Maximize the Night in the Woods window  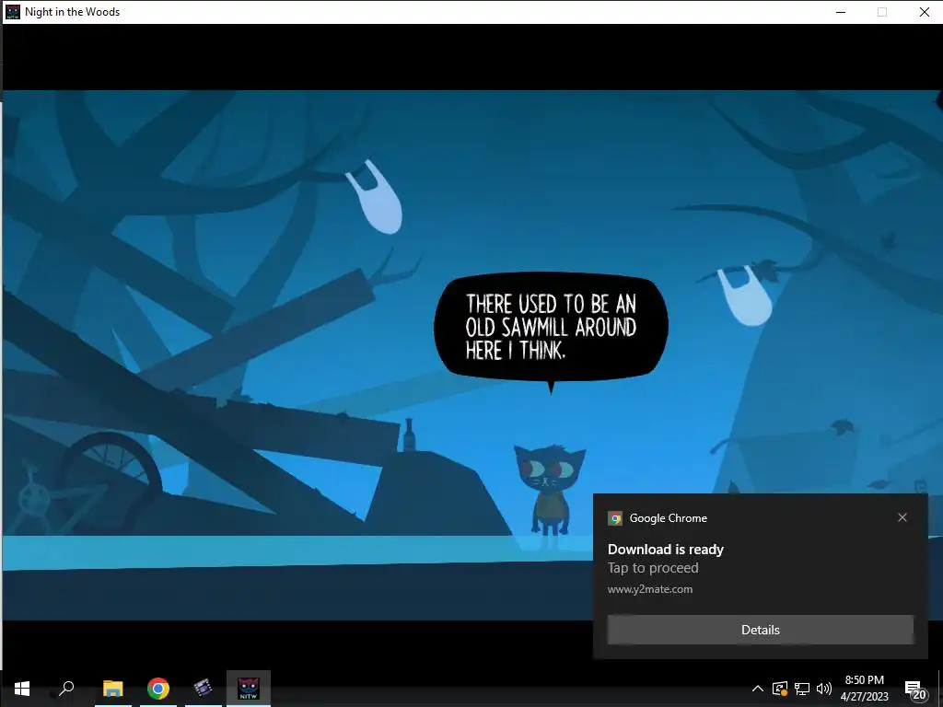coord(881,12)
